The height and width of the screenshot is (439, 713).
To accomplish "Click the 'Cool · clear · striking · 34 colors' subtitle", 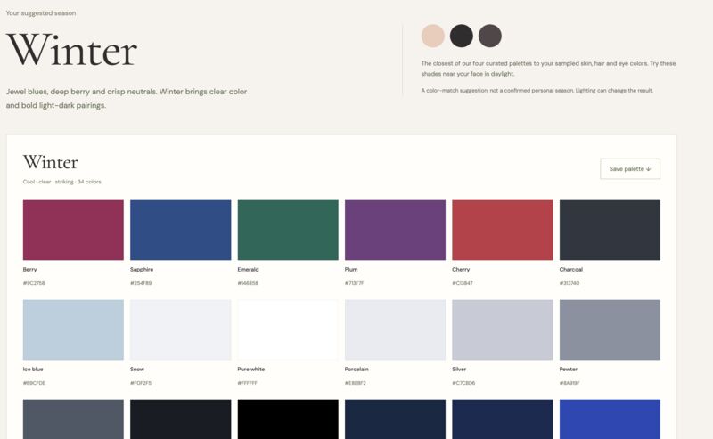I will coord(62,182).
